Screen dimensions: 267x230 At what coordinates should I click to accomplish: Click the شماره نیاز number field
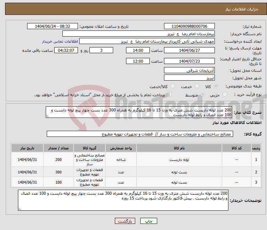click(x=189, y=26)
